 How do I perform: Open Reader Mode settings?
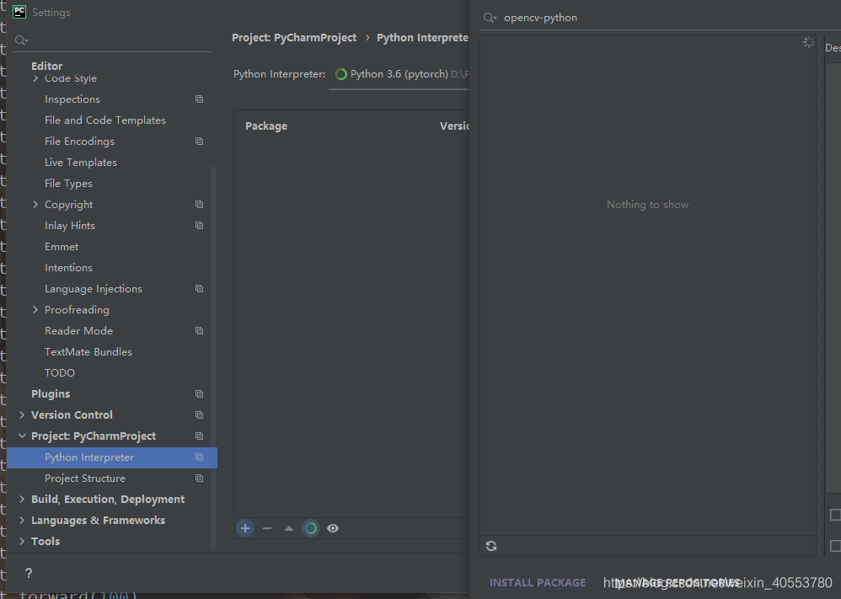(x=79, y=331)
